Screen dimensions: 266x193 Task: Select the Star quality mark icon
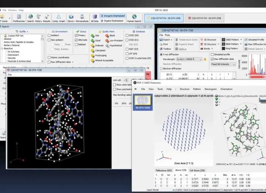click(x=93, y=35)
